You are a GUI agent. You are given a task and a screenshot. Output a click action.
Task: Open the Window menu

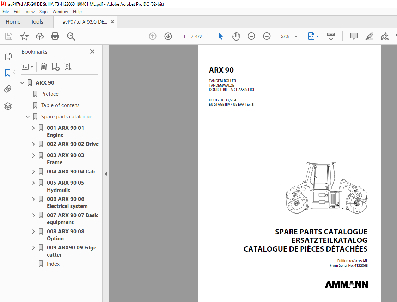tap(60, 12)
